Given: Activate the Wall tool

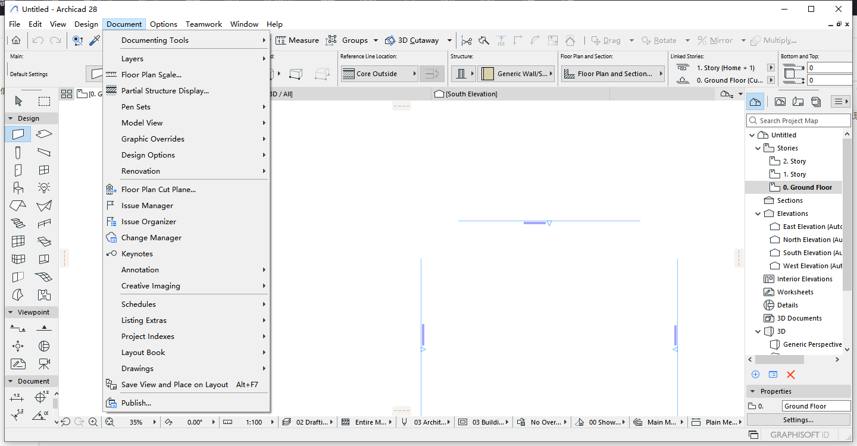Looking at the screenshot, I should (18, 134).
